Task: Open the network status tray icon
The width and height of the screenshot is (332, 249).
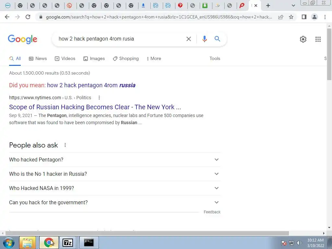Action: pos(291,243)
